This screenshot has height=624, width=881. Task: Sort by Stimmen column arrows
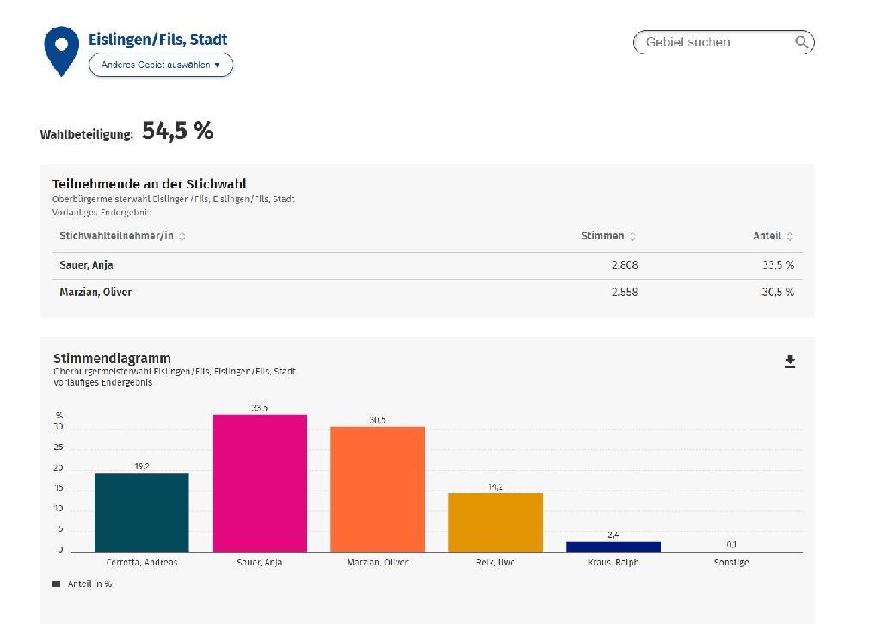tap(633, 237)
